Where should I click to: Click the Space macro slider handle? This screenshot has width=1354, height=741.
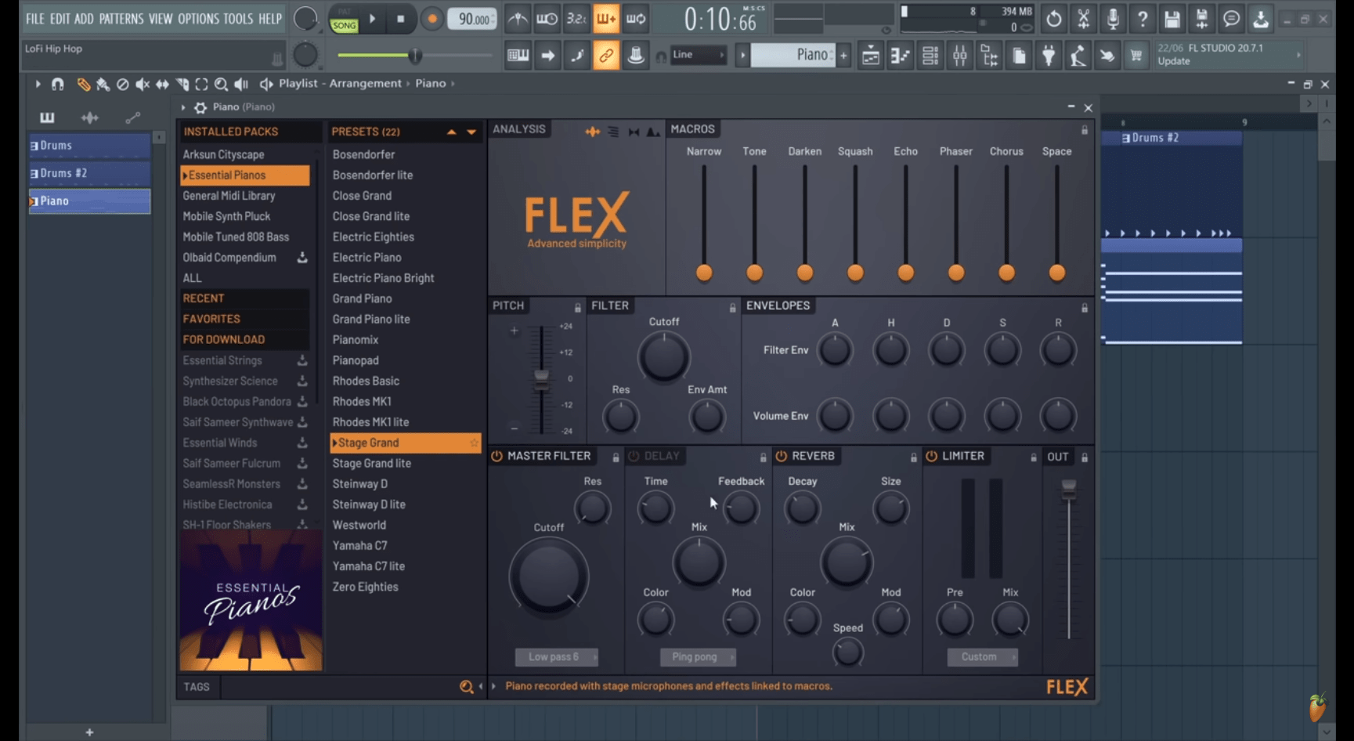[x=1056, y=273]
